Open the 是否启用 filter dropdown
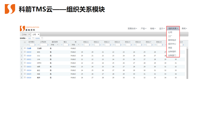This screenshot has width=220, height=123. click(55, 45)
